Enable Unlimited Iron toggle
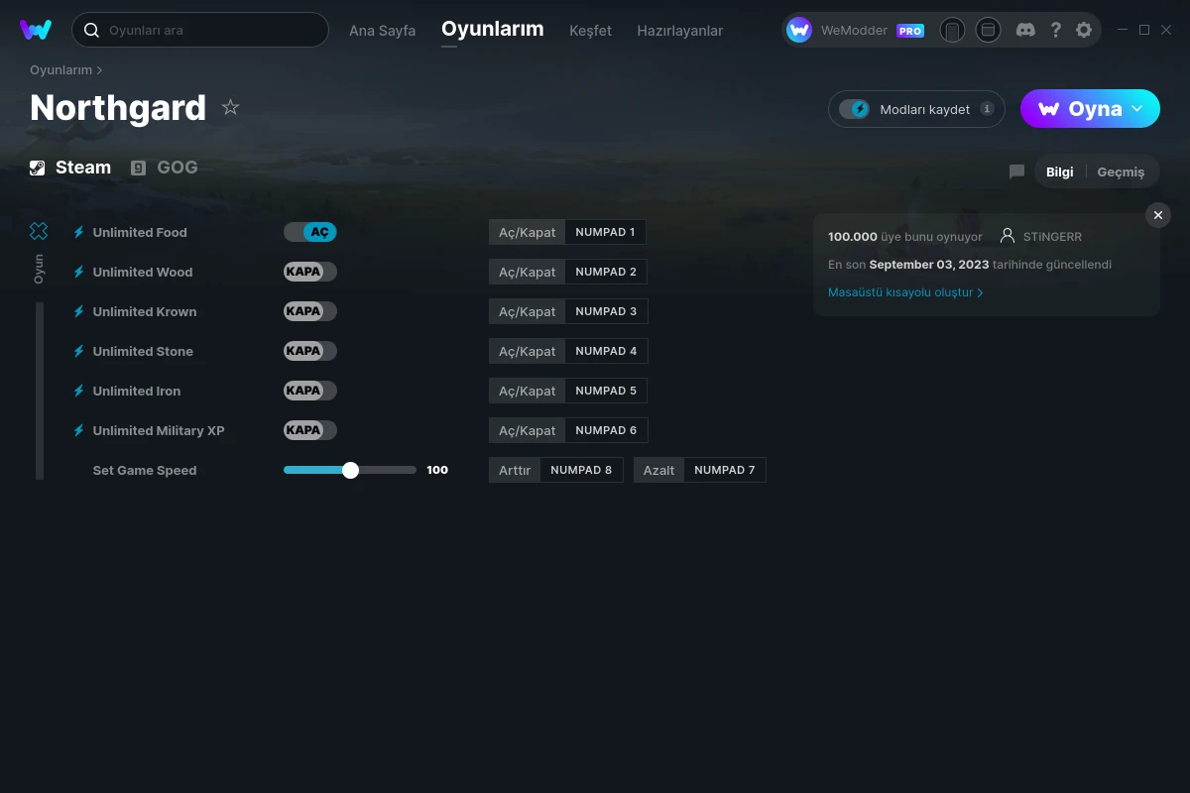This screenshot has height=793, width=1190. pos(310,391)
